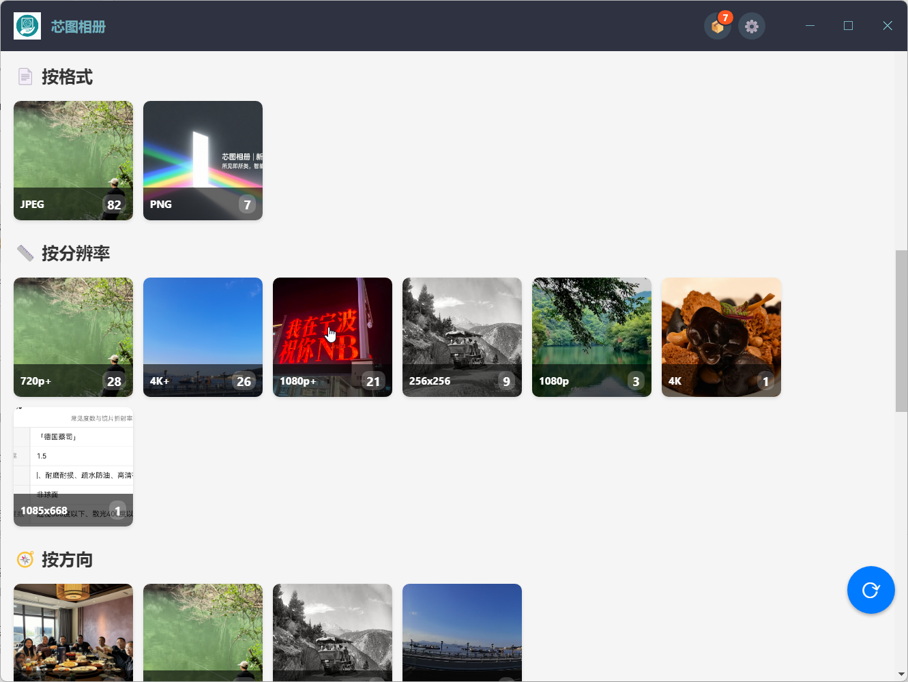This screenshot has width=908, height=682.
Task: Click the 芯图相册 app logo
Action: (27, 26)
